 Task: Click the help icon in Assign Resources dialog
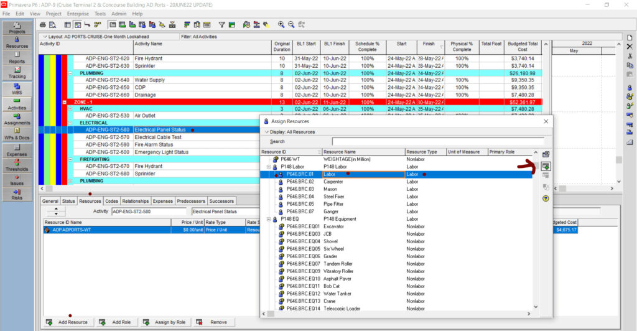[546, 198]
